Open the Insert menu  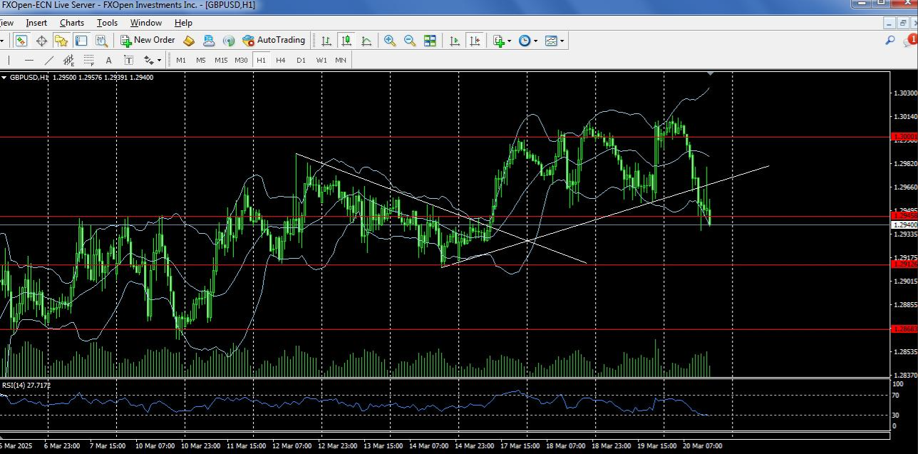pos(36,23)
